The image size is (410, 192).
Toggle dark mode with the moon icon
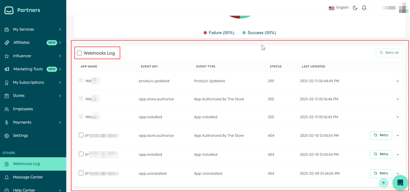(x=355, y=8)
